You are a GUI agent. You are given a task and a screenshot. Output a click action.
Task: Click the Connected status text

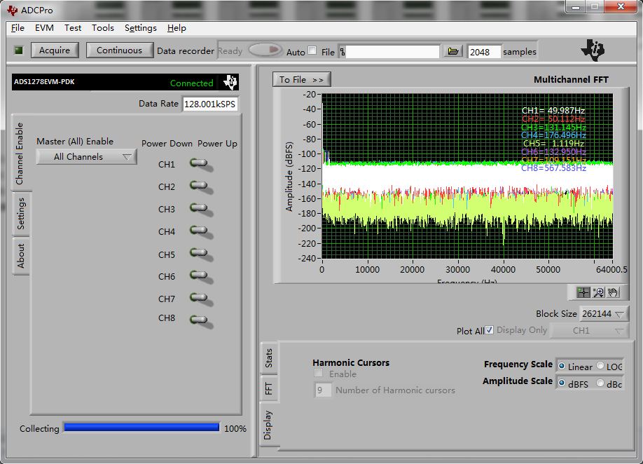[191, 83]
